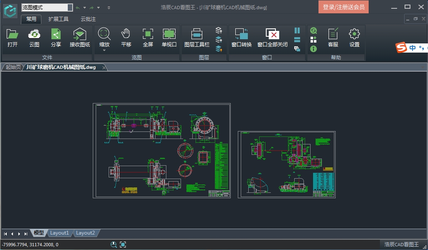Screen dimensions: 428x250
Task: Minimize the inner drawing document window
Action: pos(408,19)
